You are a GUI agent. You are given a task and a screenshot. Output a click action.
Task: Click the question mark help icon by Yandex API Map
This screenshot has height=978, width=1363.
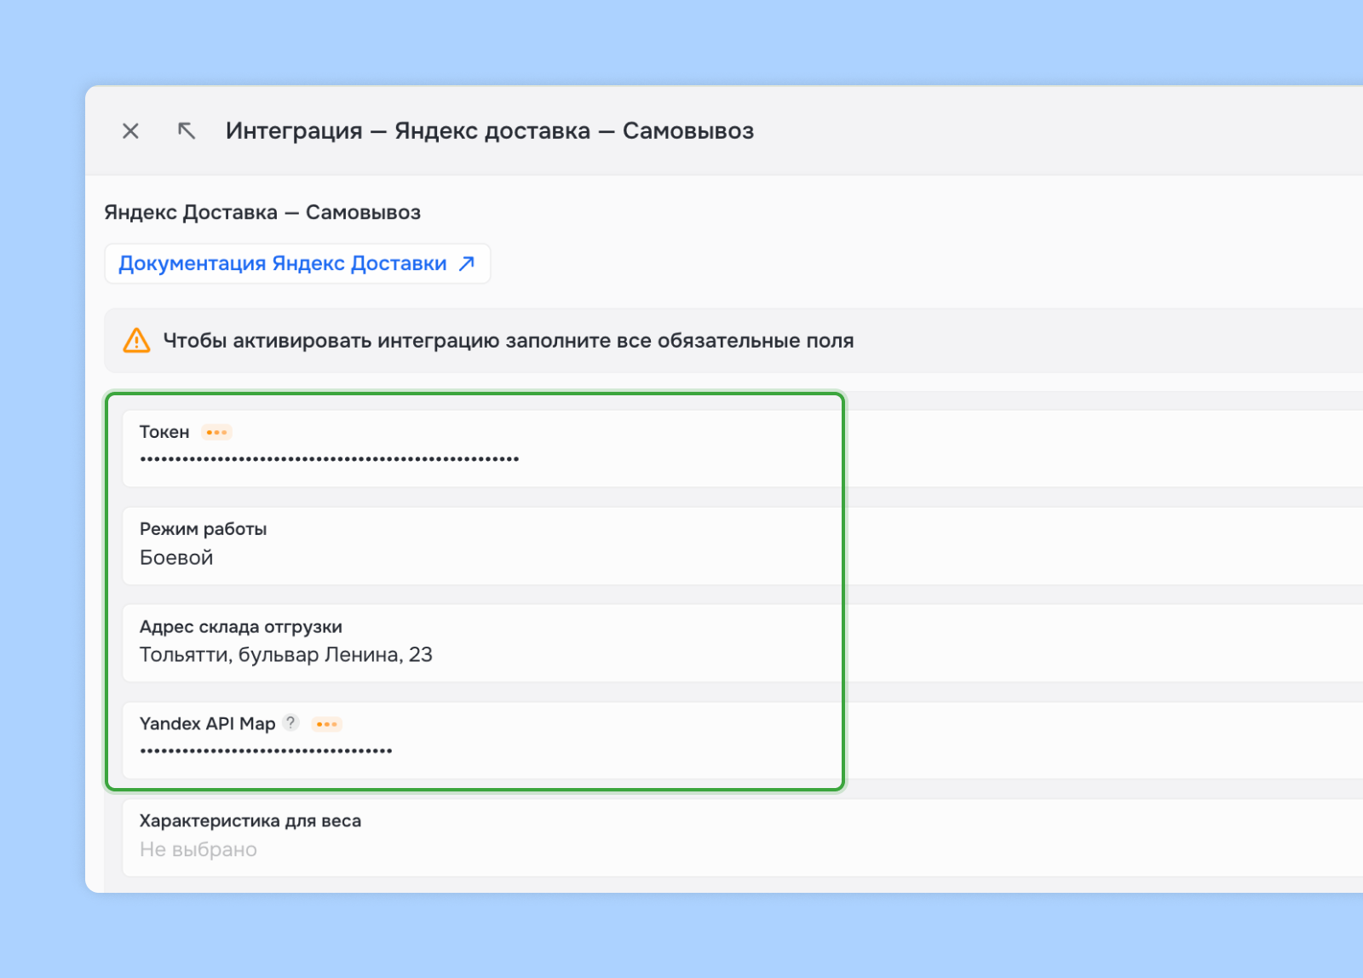pos(291,722)
